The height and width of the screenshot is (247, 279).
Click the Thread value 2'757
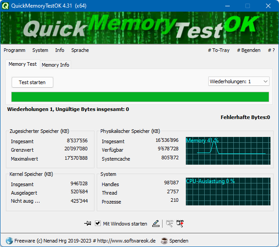pos(173,192)
